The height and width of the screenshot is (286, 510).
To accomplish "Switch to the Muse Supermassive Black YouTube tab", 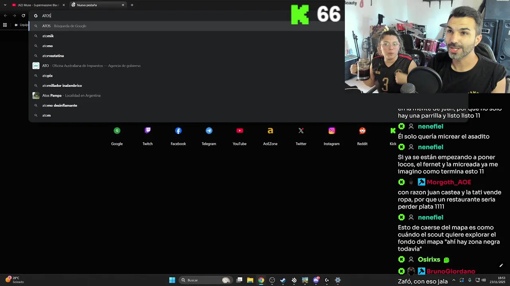I will point(38,5).
